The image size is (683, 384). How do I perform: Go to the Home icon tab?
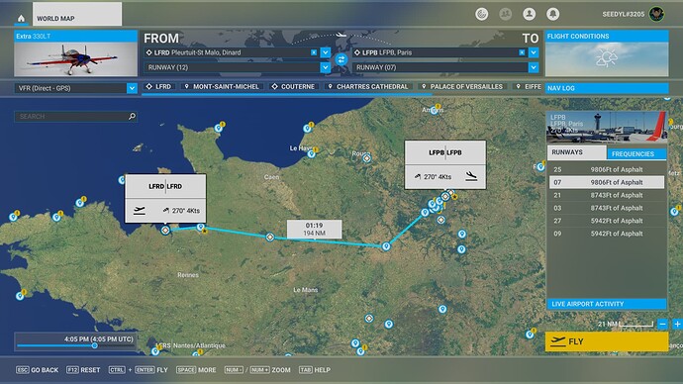pyautogui.click(x=21, y=18)
